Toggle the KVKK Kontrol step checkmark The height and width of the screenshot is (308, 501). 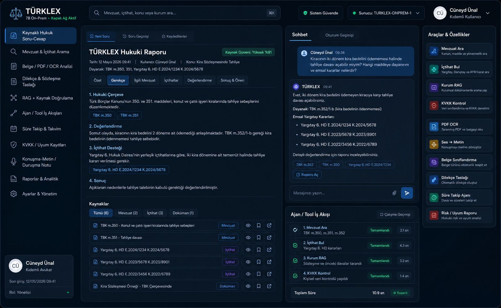pyautogui.click(x=295, y=276)
